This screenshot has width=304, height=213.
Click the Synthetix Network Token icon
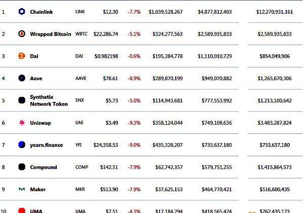(x=22, y=100)
